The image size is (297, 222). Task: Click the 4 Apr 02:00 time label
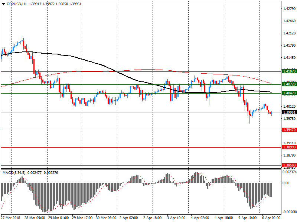pyautogui.click(x=200, y=218)
